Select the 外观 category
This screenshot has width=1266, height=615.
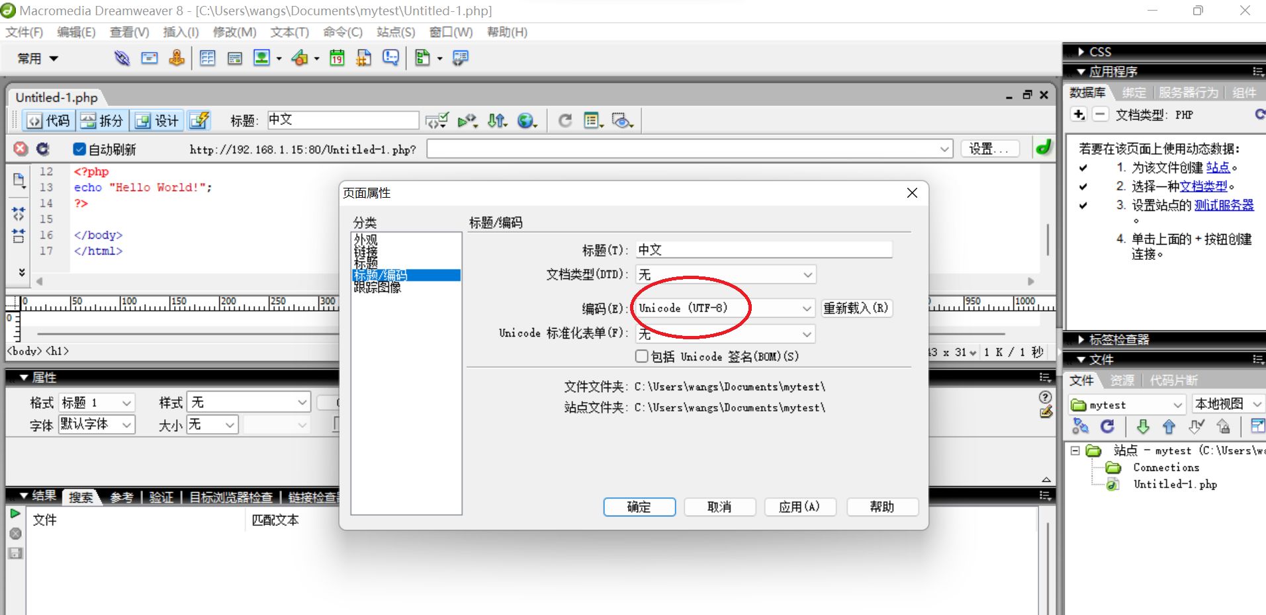pos(365,239)
